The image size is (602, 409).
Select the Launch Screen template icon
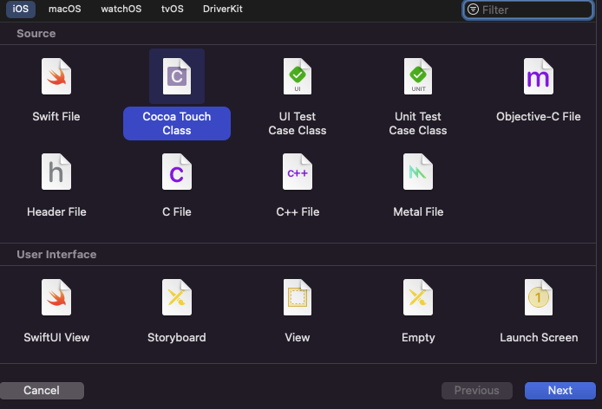point(539,297)
